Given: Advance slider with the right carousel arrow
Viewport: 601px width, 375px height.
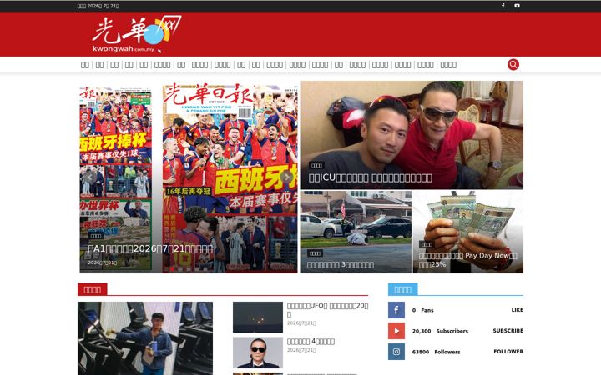Looking at the screenshot, I should click(x=286, y=177).
